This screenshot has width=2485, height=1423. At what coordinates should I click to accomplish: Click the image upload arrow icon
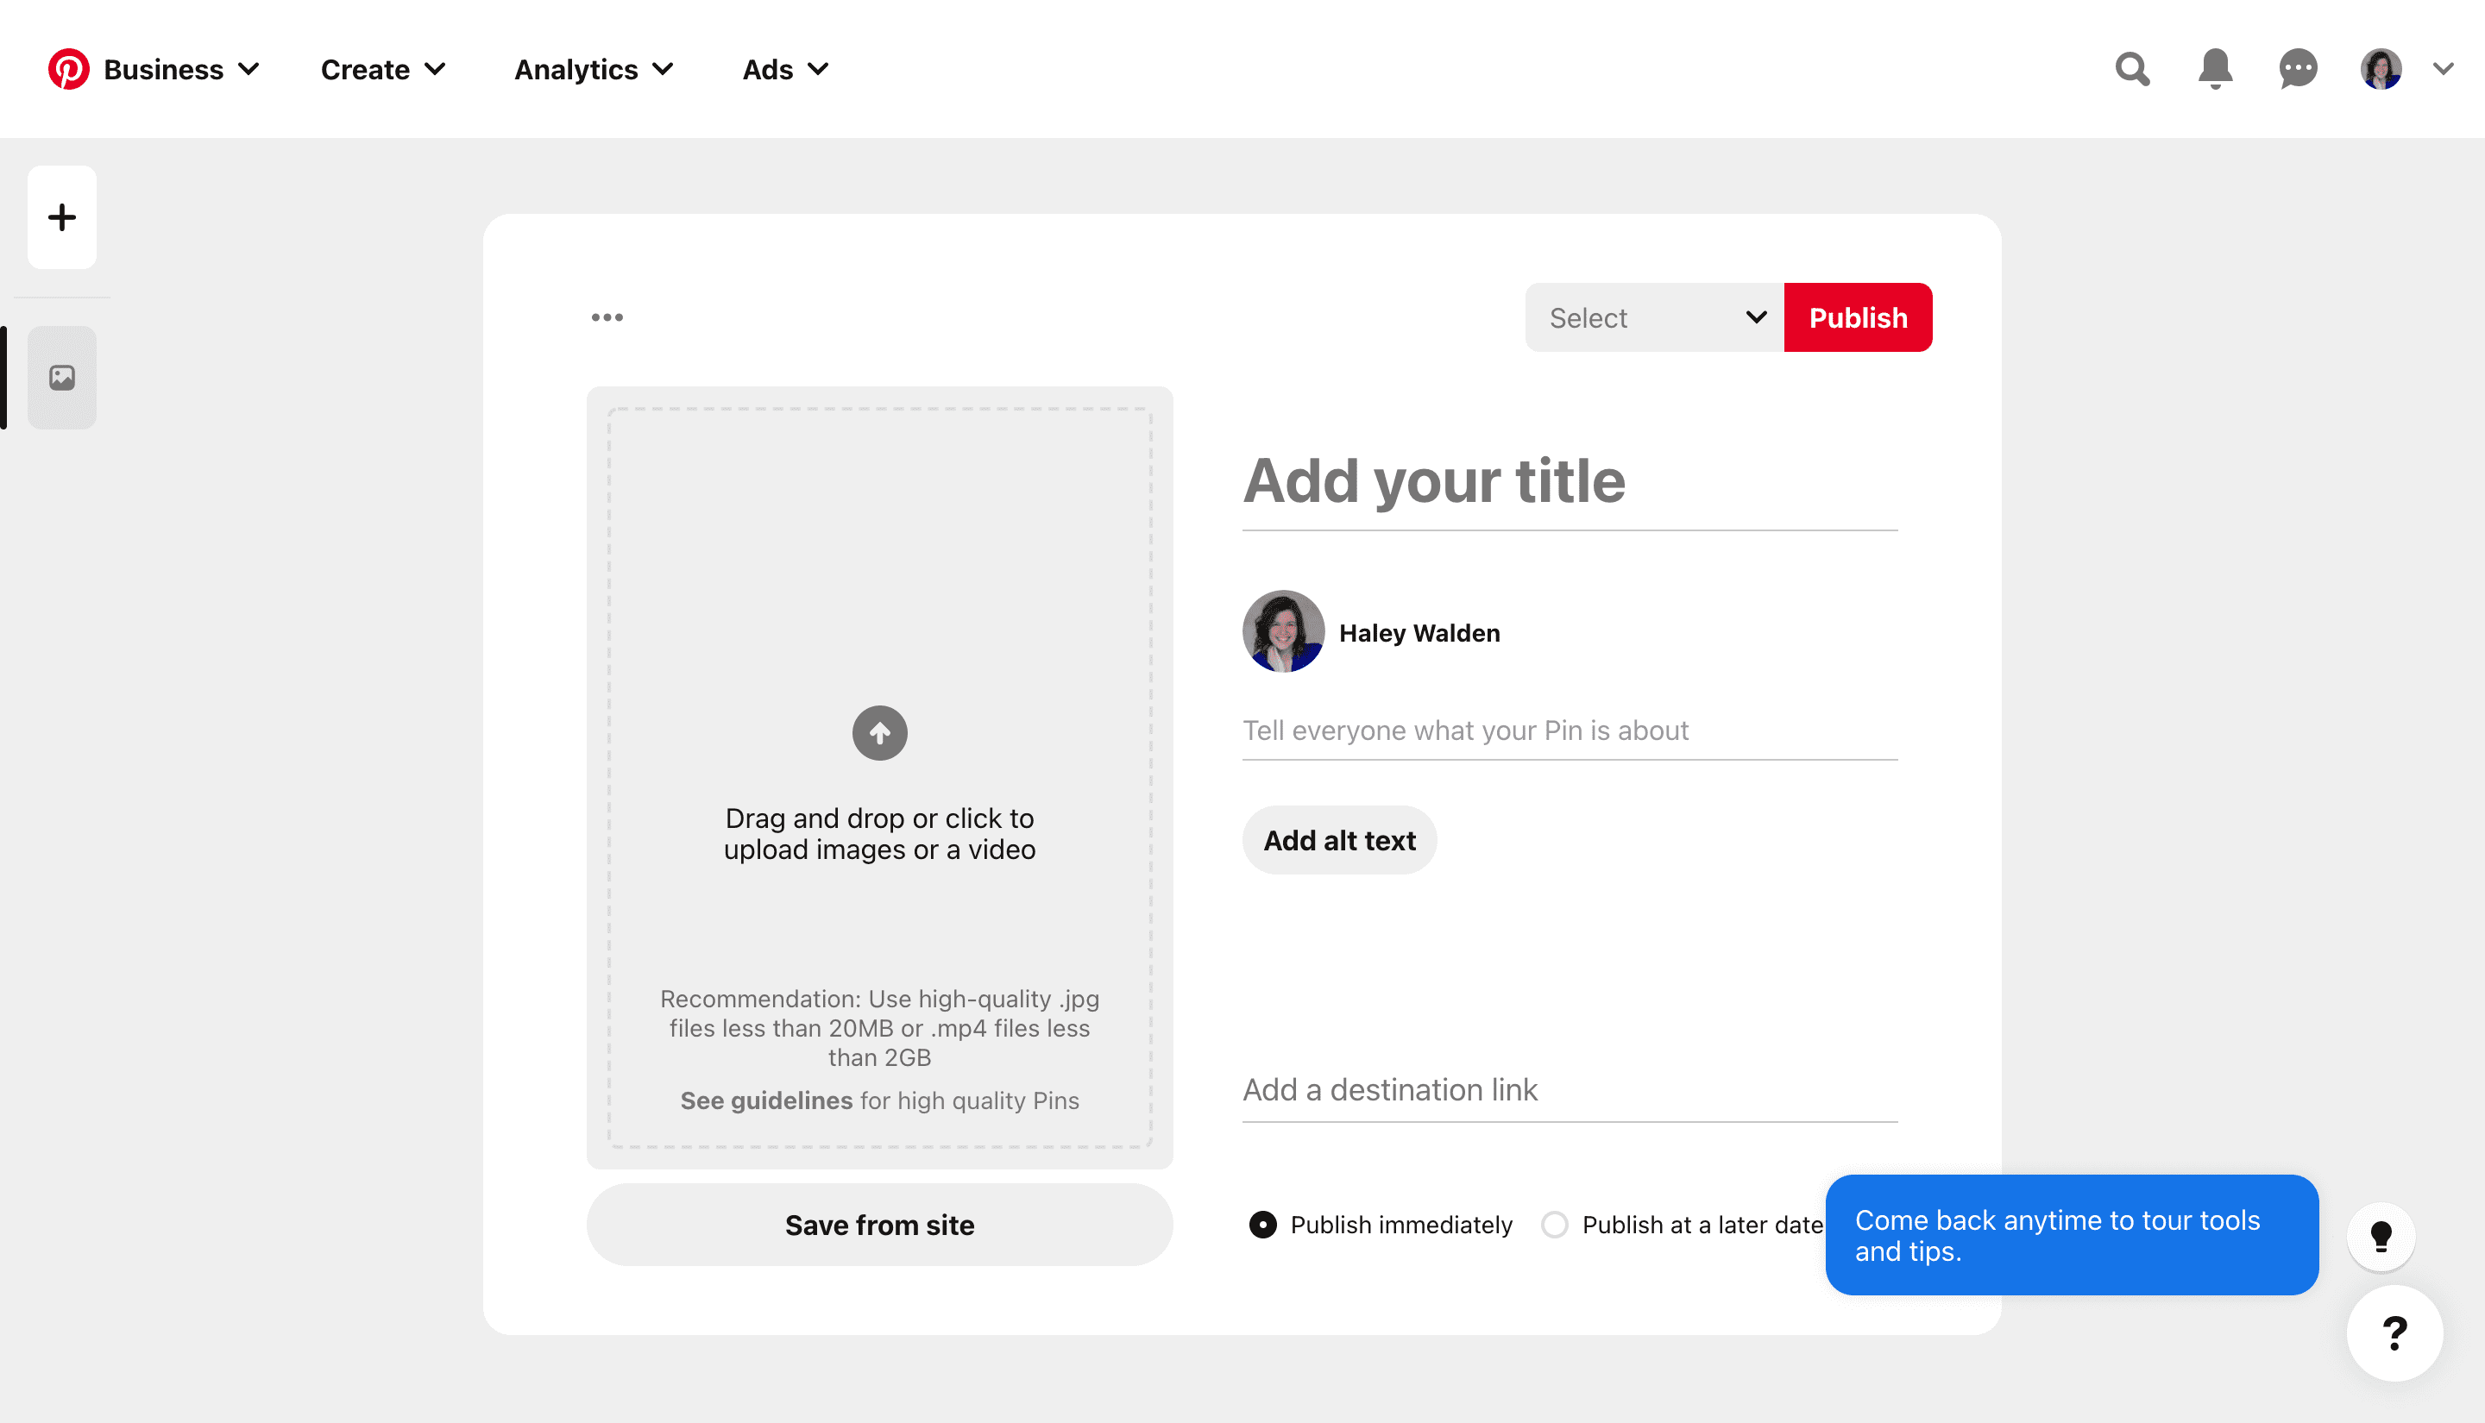879,732
